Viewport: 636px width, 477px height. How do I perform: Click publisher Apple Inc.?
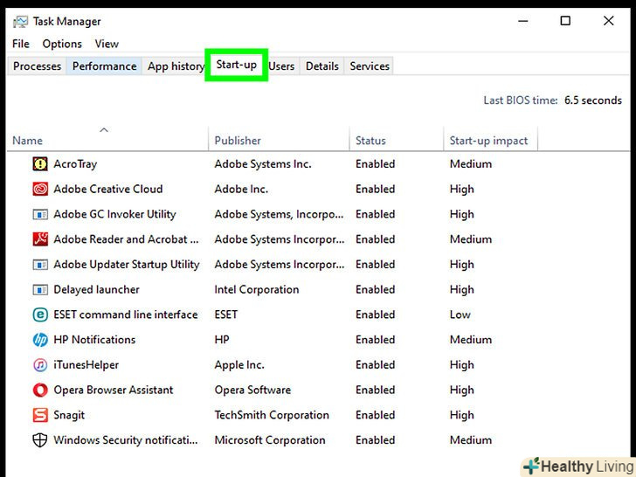coord(239,365)
